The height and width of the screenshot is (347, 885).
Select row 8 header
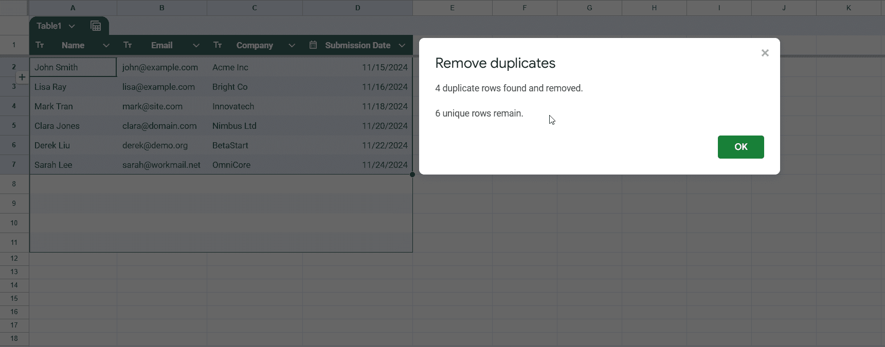click(14, 184)
